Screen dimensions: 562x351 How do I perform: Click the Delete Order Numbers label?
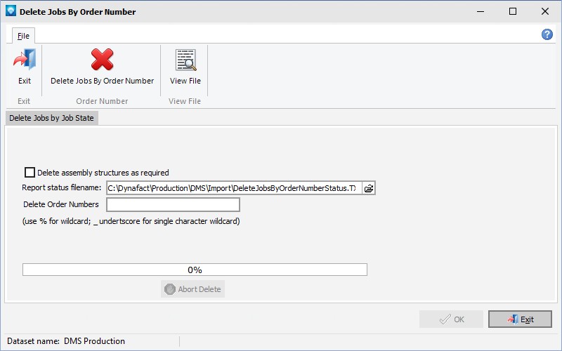pos(61,204)
